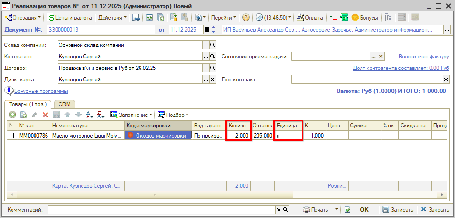Sort table rows ascending
Screen dimensions: 455x218
point(89,115)
